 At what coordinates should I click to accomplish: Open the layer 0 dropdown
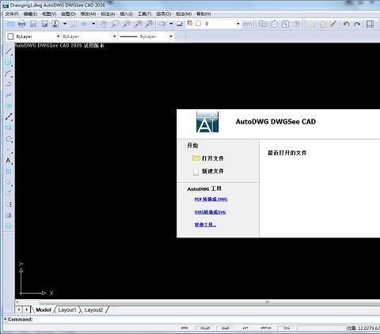(x=237, y=24)
